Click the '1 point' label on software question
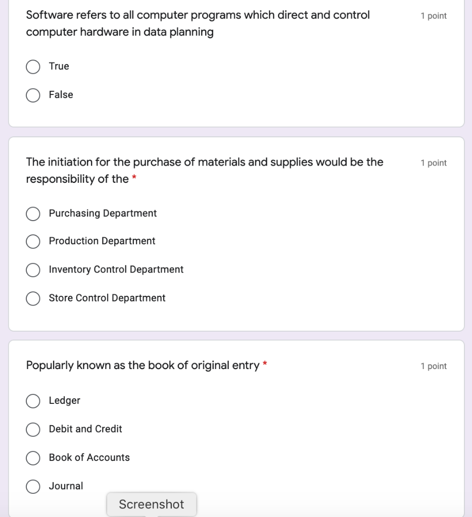 (434, 16)
